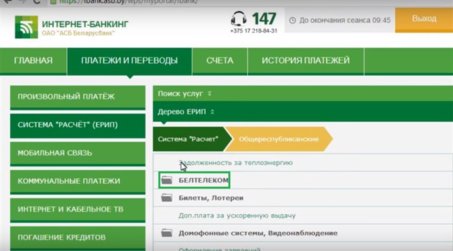Open ПОГАШЕНИЕ КРЕДИТОВ sidebar item
The height and width of the screenshot is (251, 453).
(78, 238)
